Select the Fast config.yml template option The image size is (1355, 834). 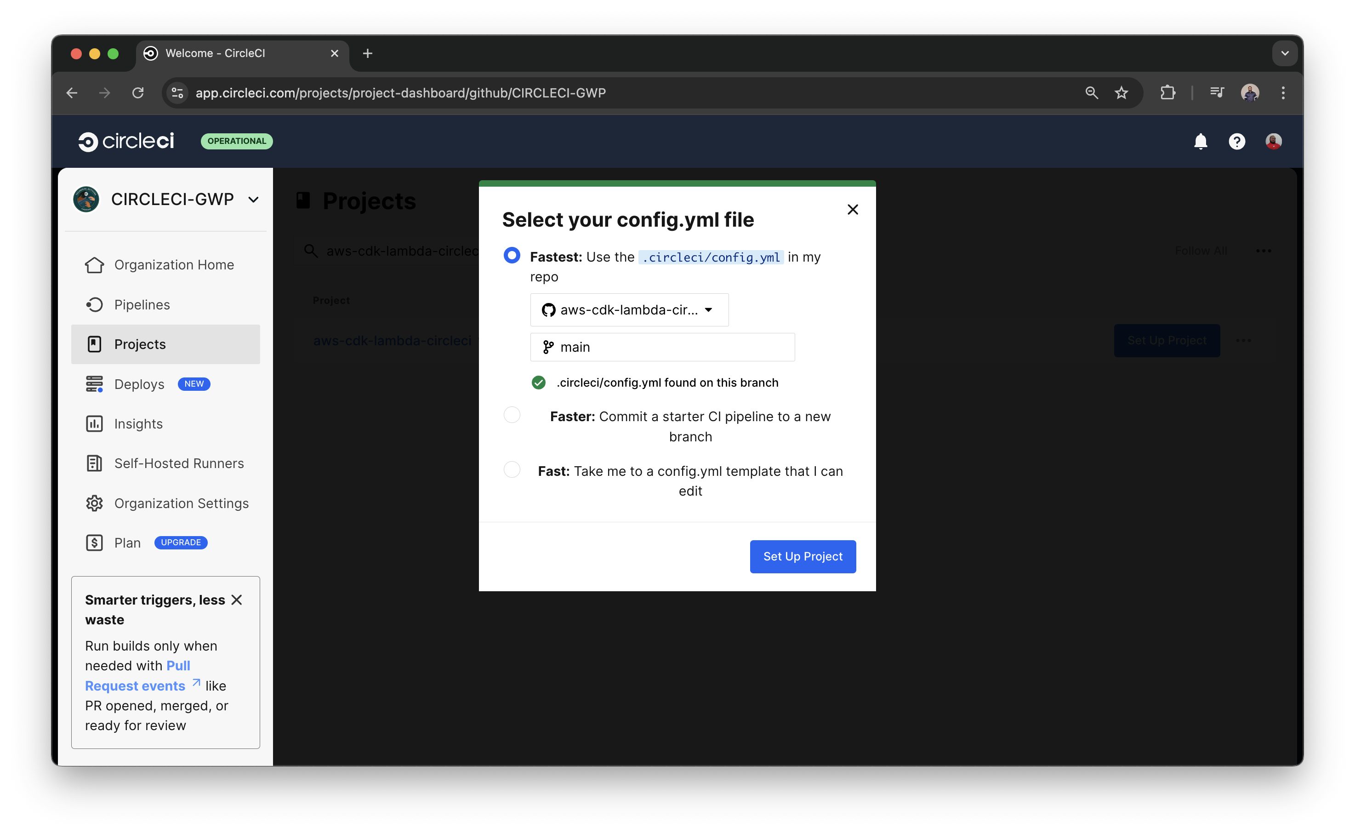(512, 469)
